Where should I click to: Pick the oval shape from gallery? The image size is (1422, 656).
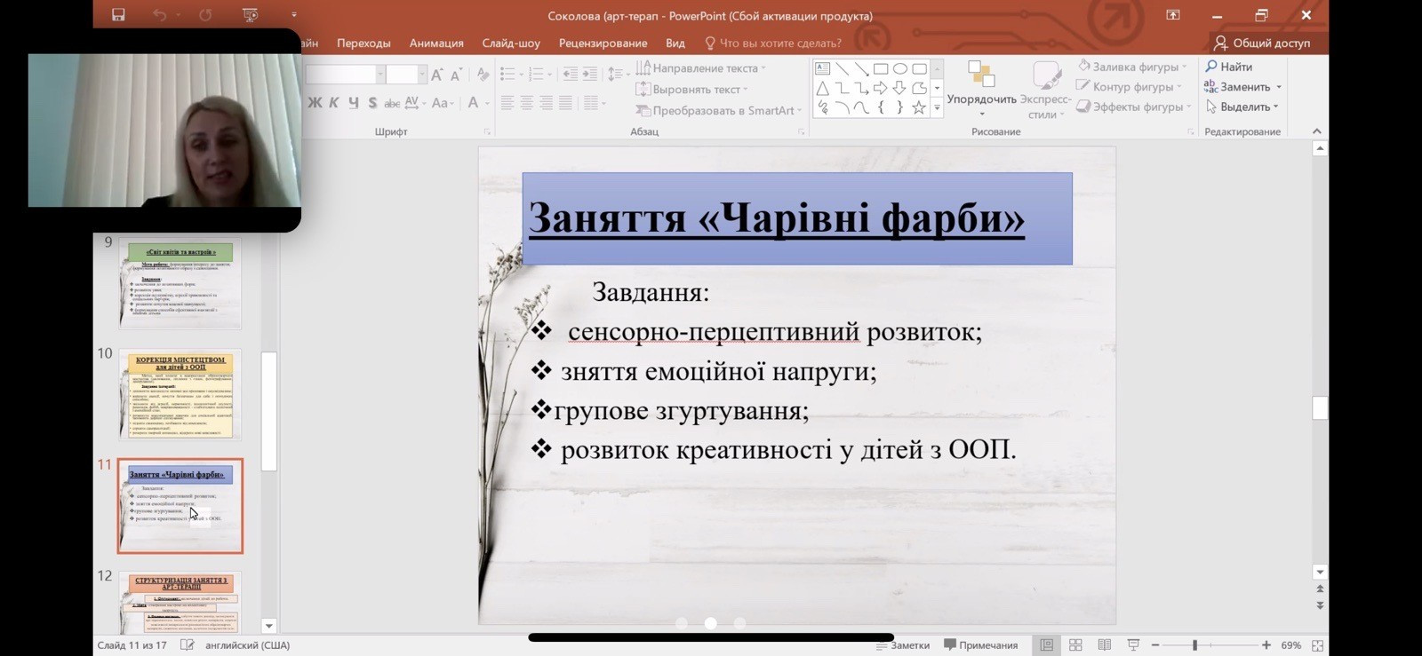[900, 68]
